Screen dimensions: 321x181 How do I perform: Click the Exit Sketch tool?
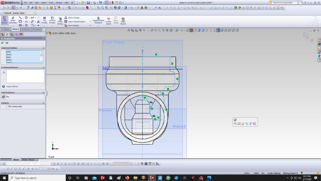coord(4,20)
